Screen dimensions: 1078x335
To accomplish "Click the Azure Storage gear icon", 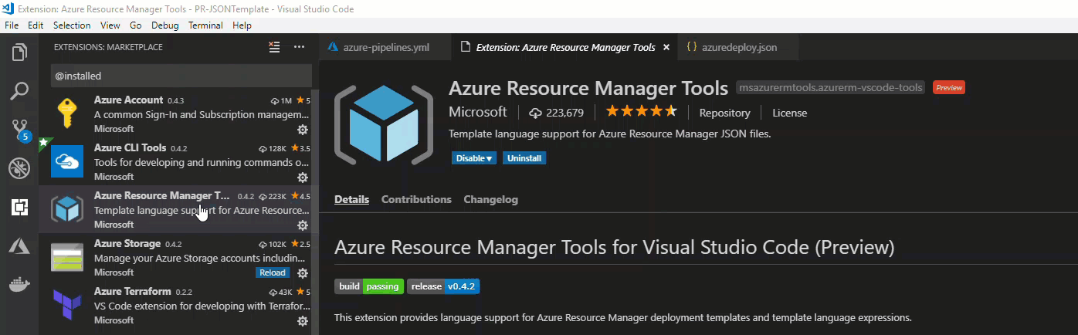I will 303,272.
